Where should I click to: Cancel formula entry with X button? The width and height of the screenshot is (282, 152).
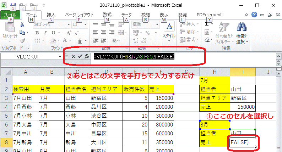[x=73, y=56]
